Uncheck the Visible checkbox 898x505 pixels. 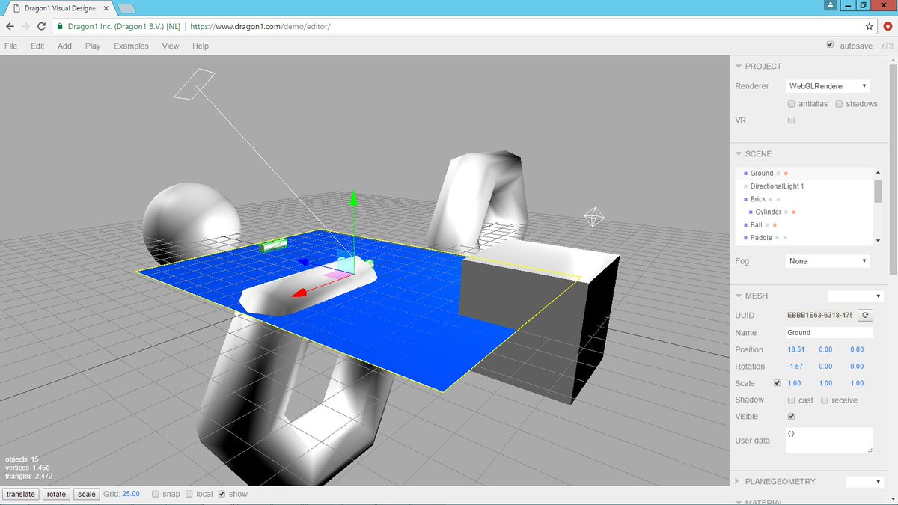click(x=791, y=417)
